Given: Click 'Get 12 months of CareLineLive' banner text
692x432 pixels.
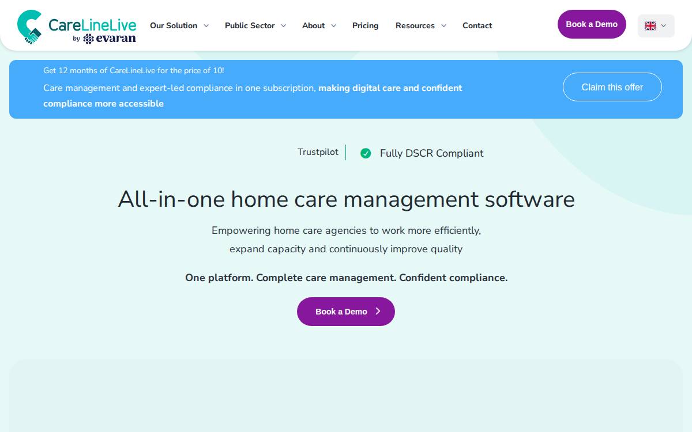Looking at the screenshot, I should click(134, 70).
